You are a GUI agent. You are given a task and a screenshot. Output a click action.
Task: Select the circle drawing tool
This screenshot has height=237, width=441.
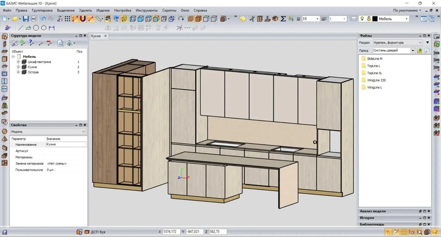36,27
